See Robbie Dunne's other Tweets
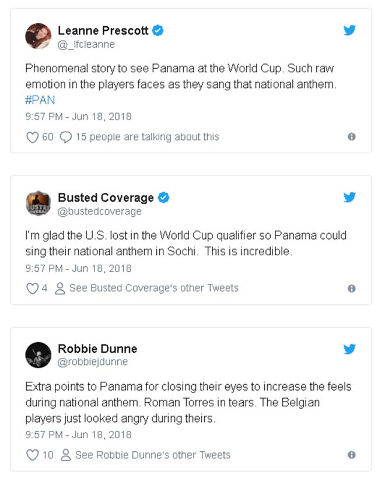 point(153,455)
